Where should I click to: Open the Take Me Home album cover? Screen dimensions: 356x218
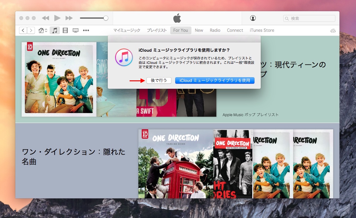[176, 164]
